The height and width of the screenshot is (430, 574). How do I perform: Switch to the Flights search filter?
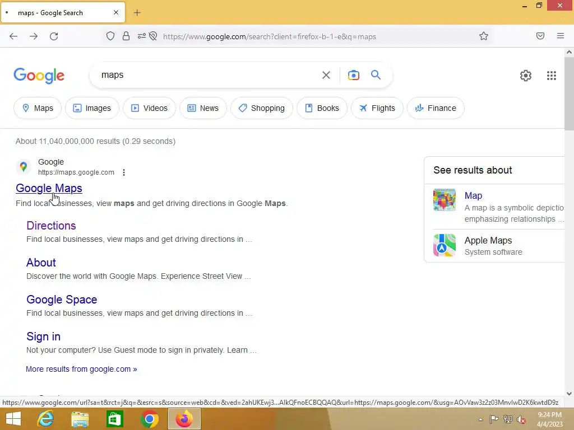coord(377,108)
